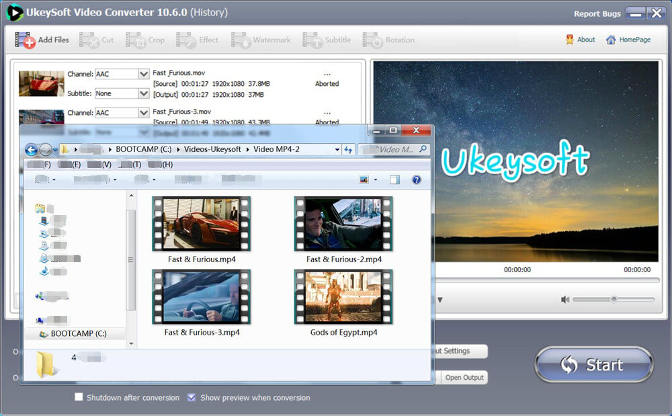This screenshot has width=672, height=416.
Task: Open the About dialog
Action: tap(581, 40)
